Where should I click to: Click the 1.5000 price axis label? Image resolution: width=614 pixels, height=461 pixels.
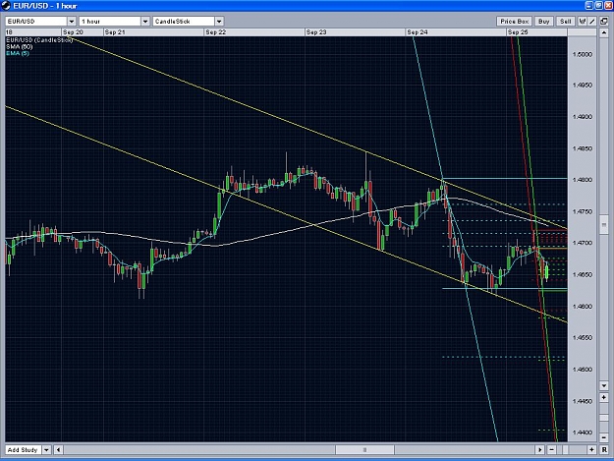click(x=583, y=54)
